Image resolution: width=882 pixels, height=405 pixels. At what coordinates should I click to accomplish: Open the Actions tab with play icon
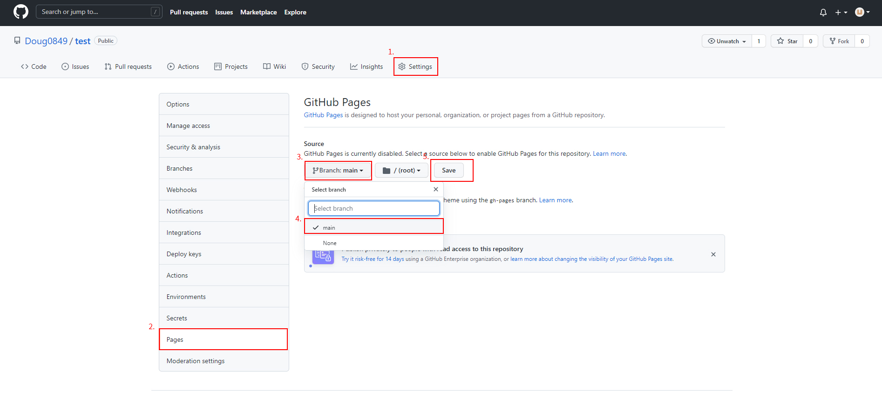pos(183,66)
